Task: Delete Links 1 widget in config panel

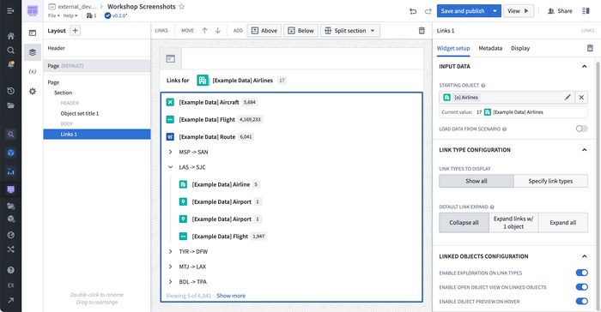Action: (x=590, y=48)
